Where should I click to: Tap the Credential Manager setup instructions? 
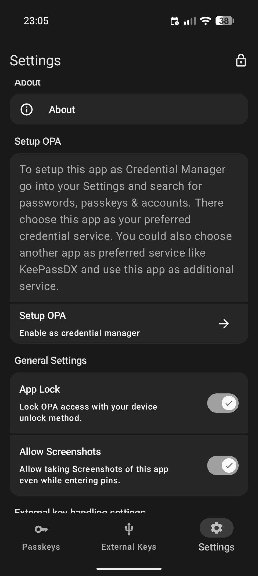pos(127,227)
